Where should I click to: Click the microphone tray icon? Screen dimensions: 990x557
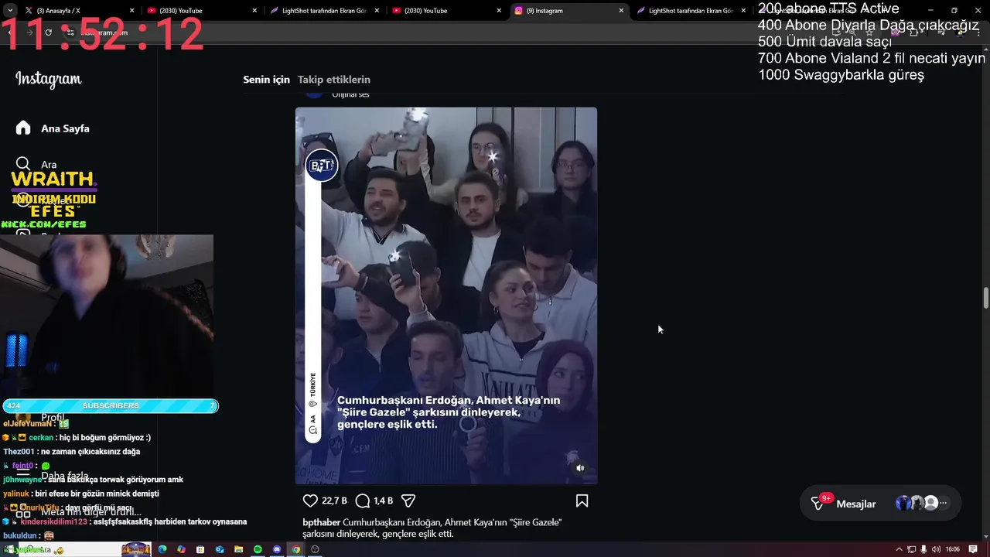(x=924, y=549)
